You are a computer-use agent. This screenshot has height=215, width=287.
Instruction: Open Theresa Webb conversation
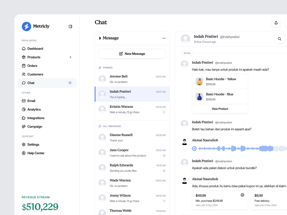click(x=132, y=211)
